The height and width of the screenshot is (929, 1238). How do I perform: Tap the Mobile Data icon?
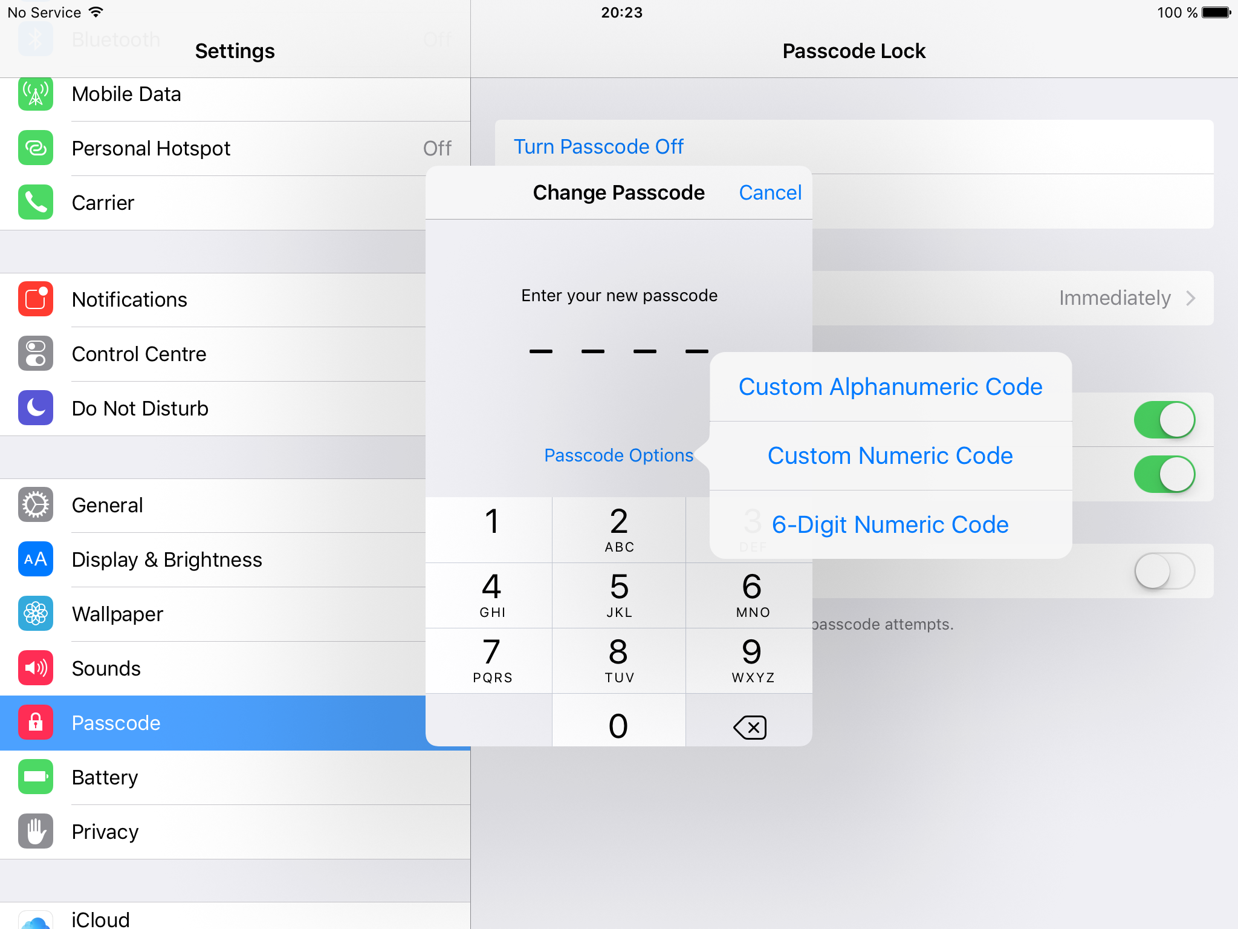pos(35,94)
